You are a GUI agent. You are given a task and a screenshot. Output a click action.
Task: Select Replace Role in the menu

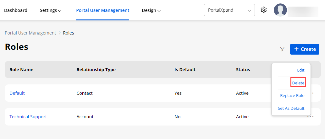tap(292, 96)
